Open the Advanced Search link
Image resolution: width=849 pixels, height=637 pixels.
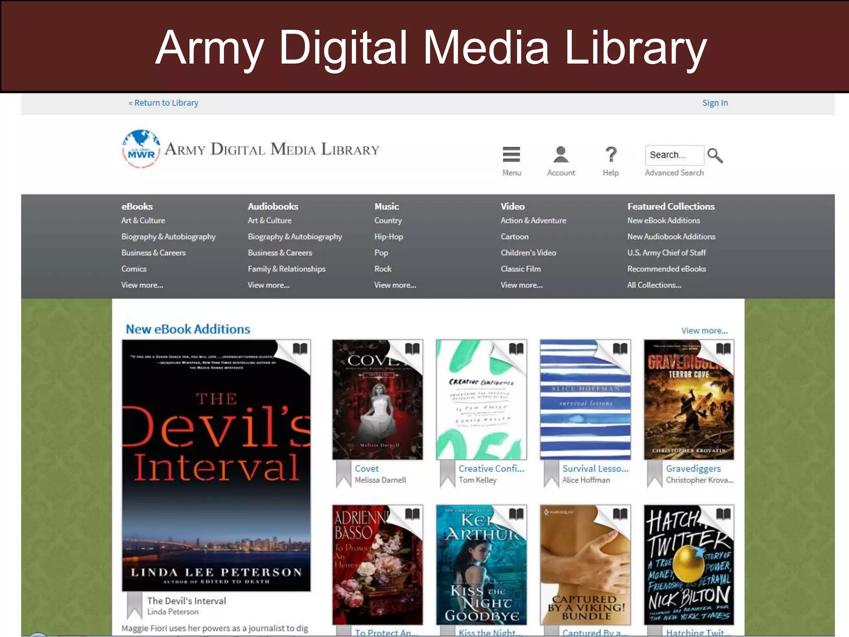point(674,173)
